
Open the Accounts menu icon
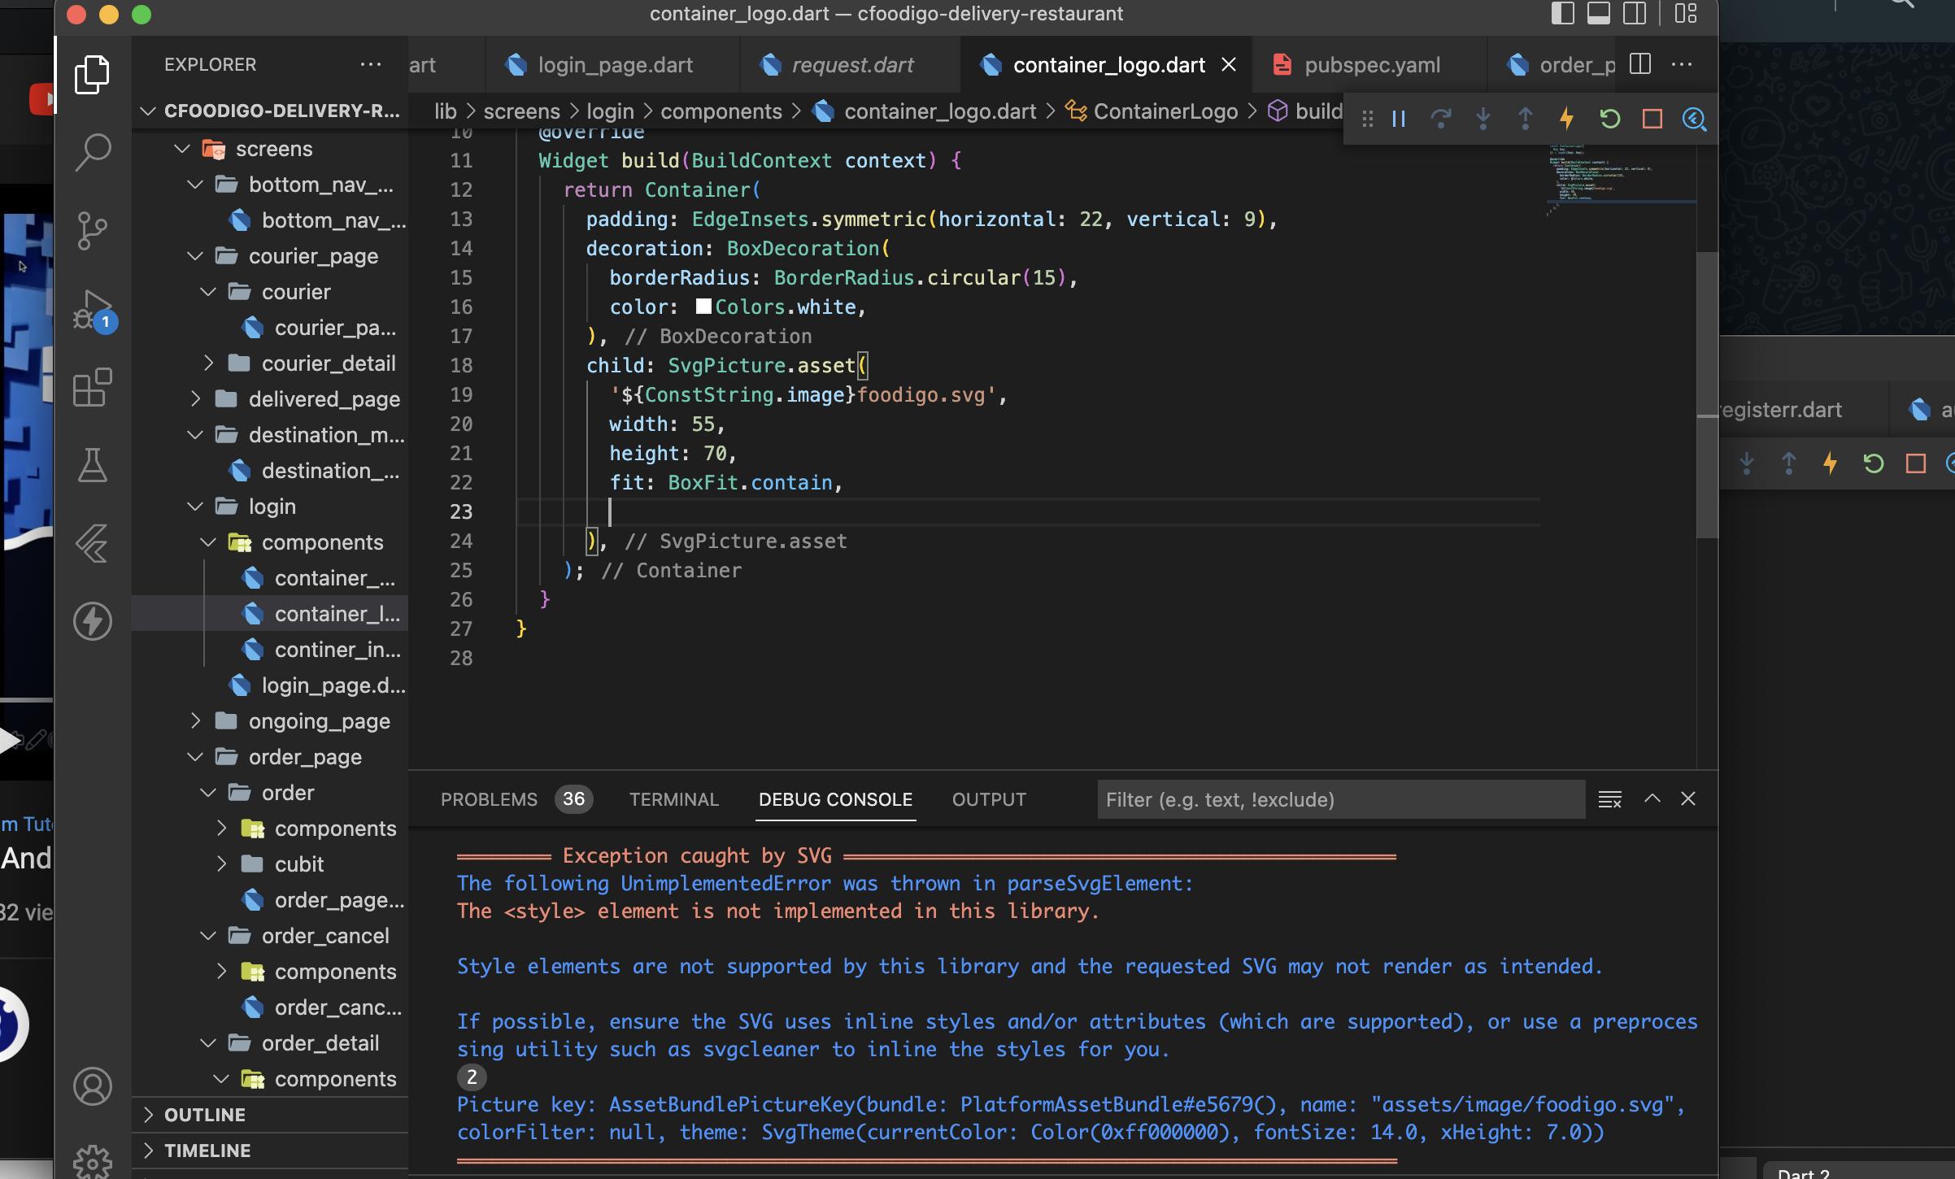tap(92, 1086)
